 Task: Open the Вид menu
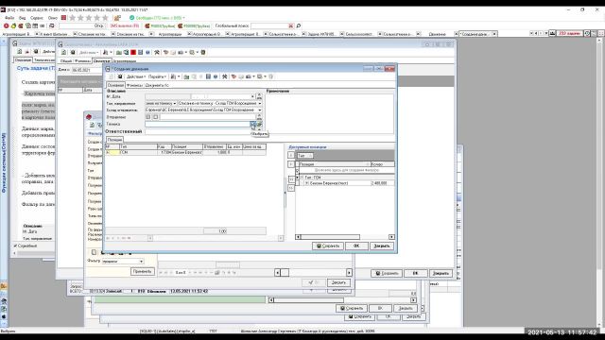tap(23, 18)
